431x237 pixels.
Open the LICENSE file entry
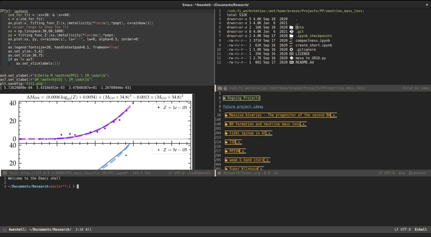tap(302, 54)
